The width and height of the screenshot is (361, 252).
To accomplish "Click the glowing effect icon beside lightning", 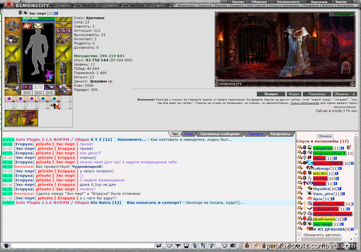I will point(38,25).
